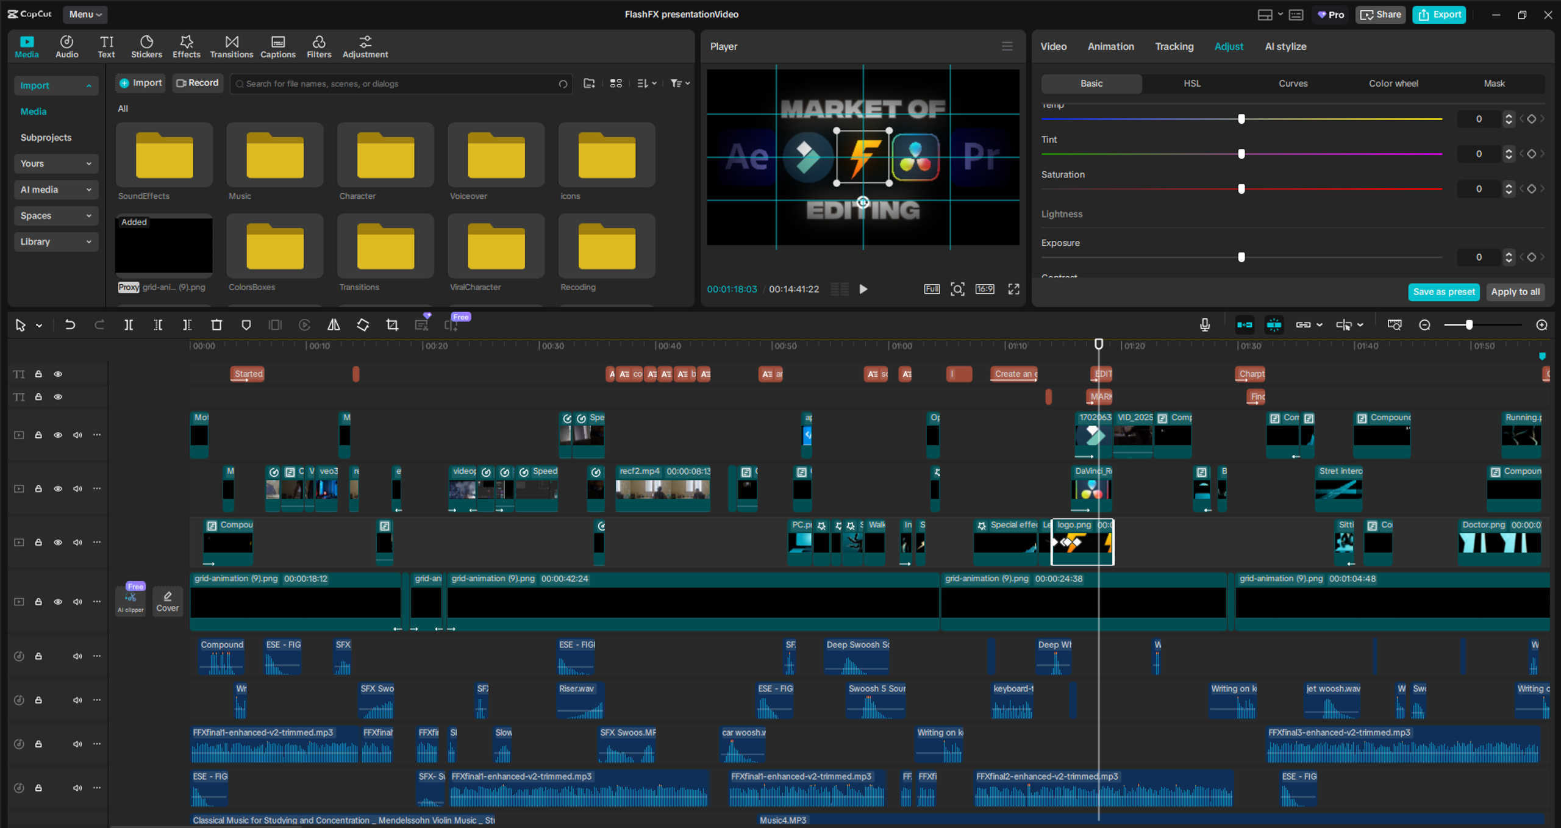Open the Audio panel

[66, 46]
